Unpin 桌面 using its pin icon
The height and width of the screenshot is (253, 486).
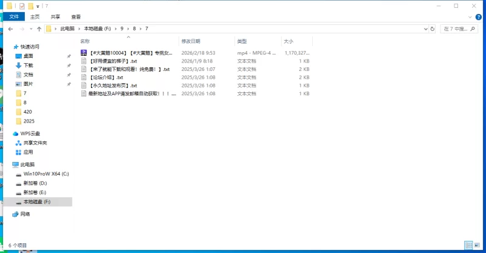coord(69,56)
